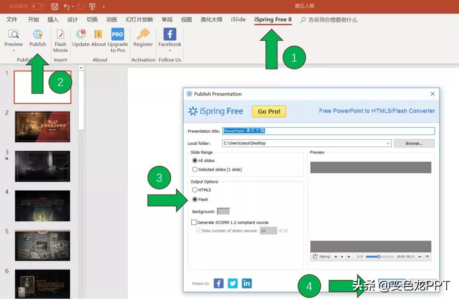Switch to the 切换 tab

pos(92,19)
